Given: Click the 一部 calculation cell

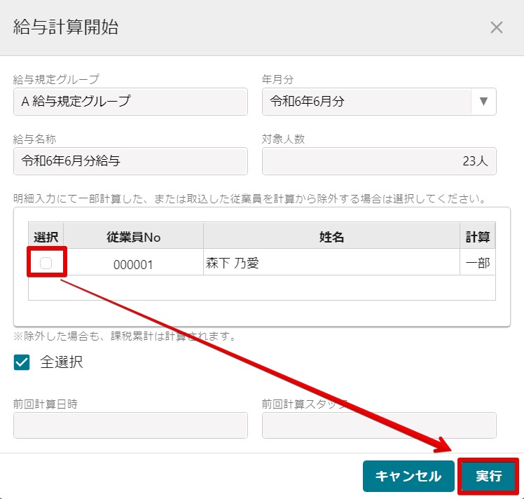Looking at the screenshot, I should pos(478,263).
